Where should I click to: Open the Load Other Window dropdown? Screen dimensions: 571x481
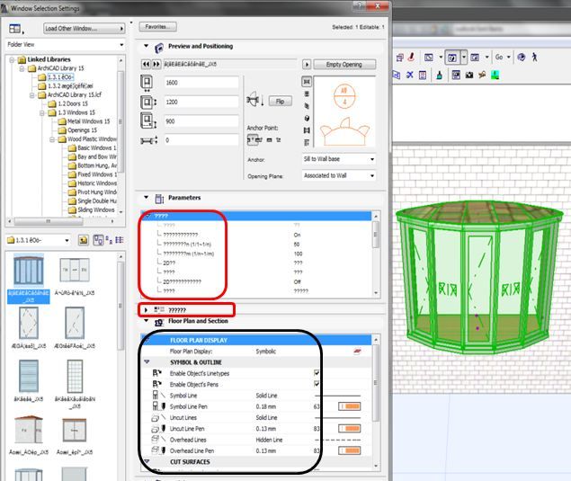click(x=85, y=29)
